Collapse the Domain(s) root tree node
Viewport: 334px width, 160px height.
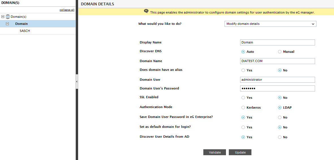point(3,17)
